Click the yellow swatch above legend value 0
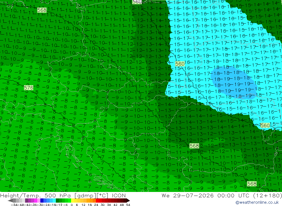282x206 pixels. tap(73, 200)
